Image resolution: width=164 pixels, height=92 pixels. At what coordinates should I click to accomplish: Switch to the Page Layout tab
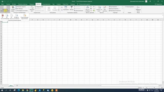23,4
